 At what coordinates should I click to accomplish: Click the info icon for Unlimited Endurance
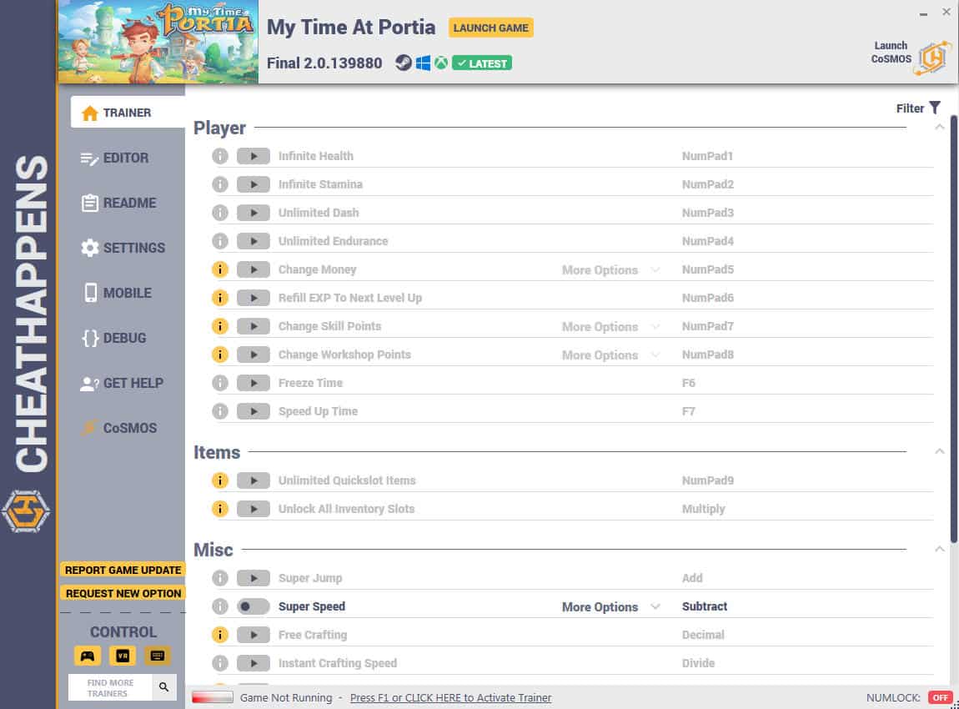click(220, 241)
